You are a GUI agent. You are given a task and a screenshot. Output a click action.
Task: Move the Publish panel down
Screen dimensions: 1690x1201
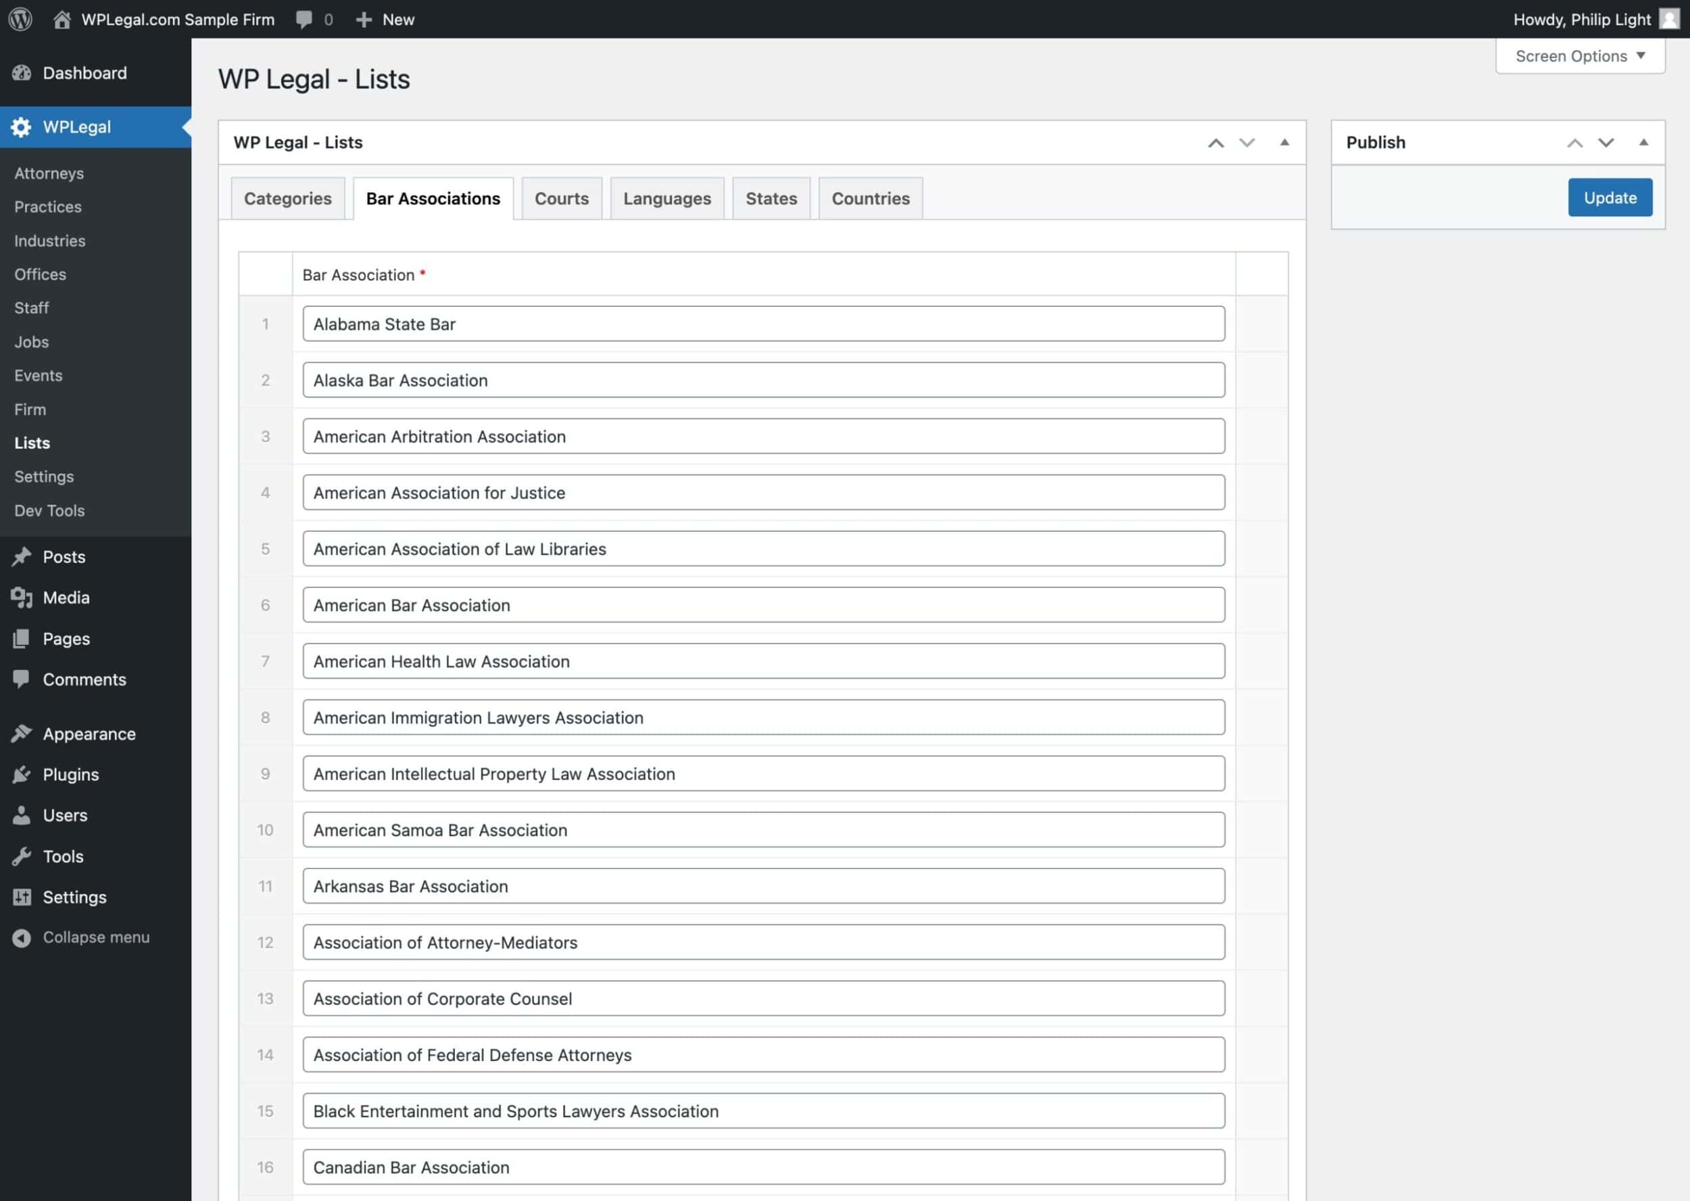coord(1605,143)
